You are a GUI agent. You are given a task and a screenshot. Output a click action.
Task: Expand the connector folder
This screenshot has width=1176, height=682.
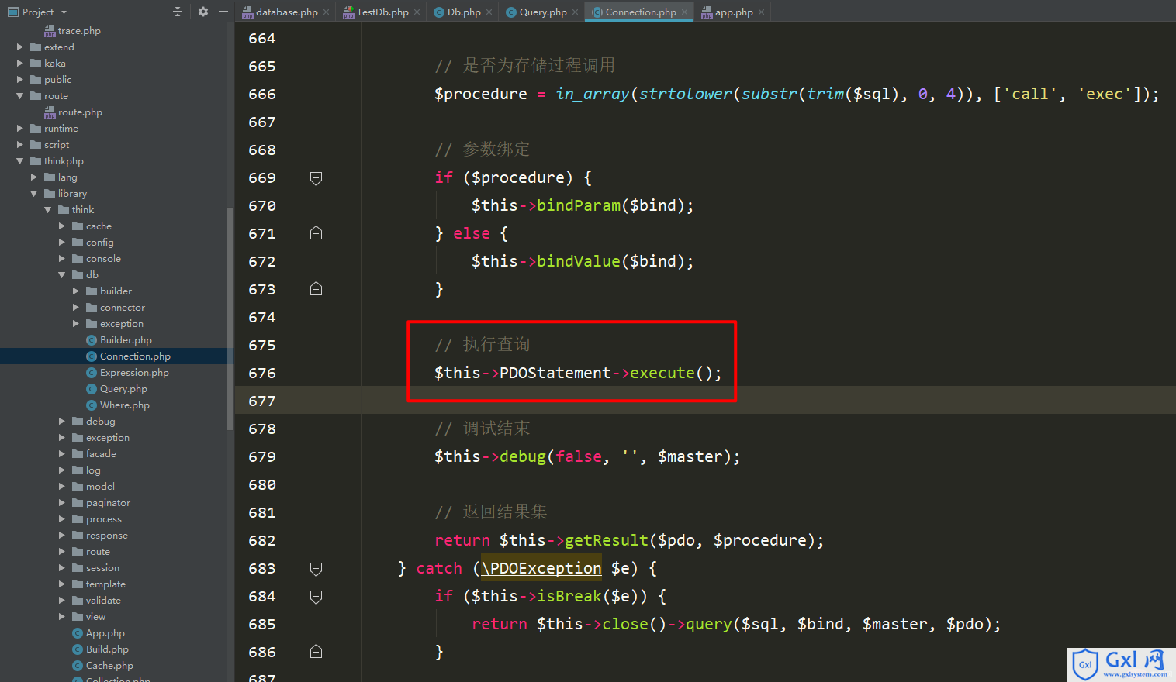pyautogui.click(x=76, y=308)
